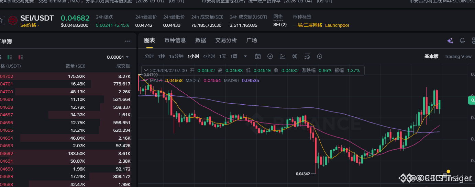The height and width of the screenshot is (187, 475).
Task: Select the 4小时 time interval
Action: 209,56
